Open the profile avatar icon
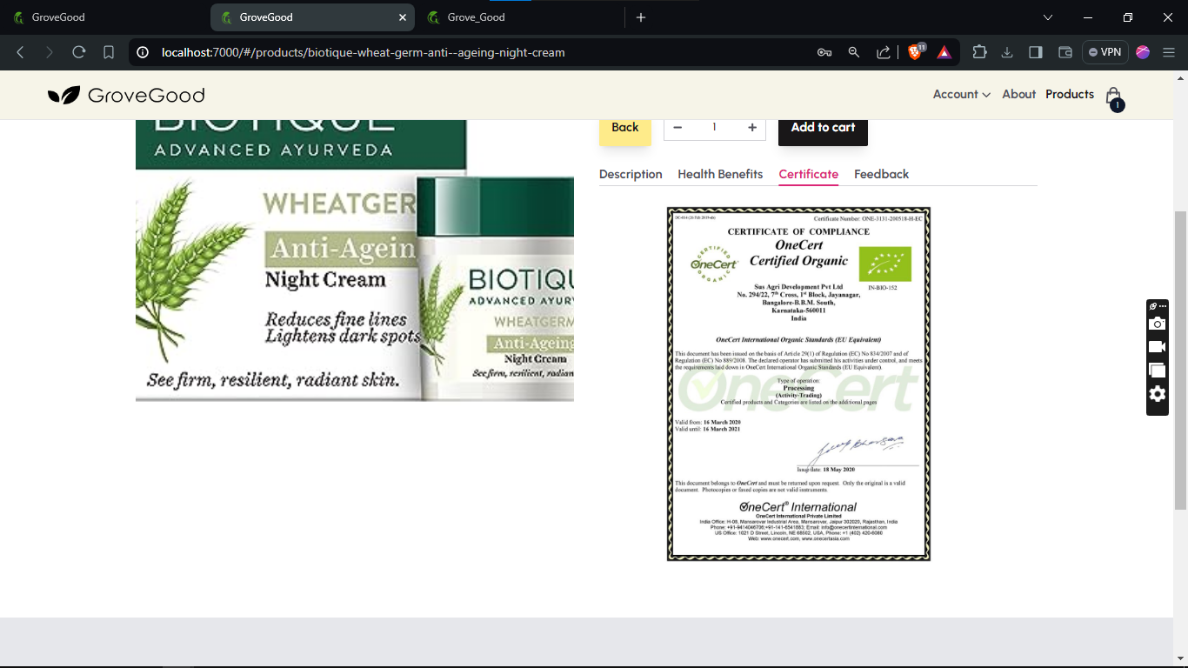 pos(1143,52)
